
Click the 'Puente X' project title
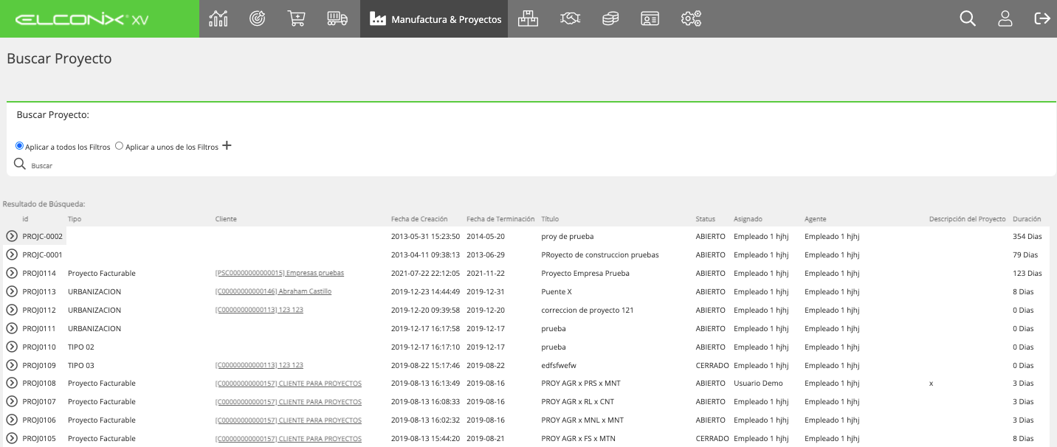coord(557,291)
